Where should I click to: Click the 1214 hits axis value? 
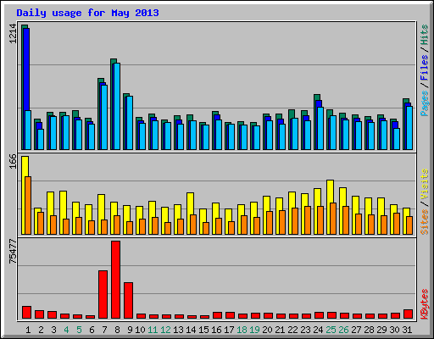(x=13, y=34)
